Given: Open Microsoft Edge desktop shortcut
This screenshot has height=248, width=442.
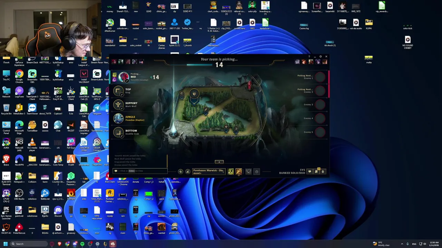Looking at the screenshot, I should coord(19,127).
